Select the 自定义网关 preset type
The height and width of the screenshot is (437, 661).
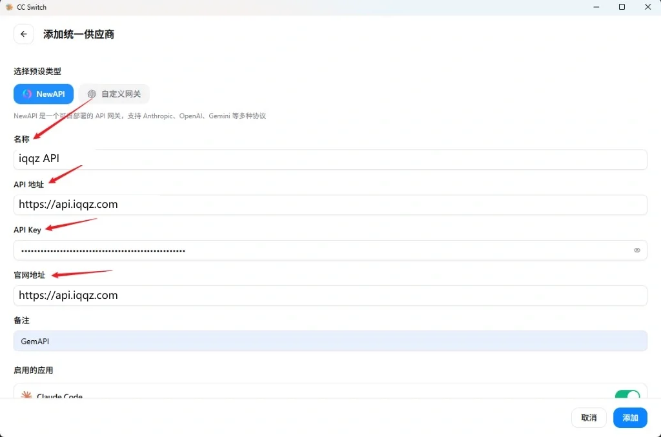pyautogui.click(x=114, y=94)
